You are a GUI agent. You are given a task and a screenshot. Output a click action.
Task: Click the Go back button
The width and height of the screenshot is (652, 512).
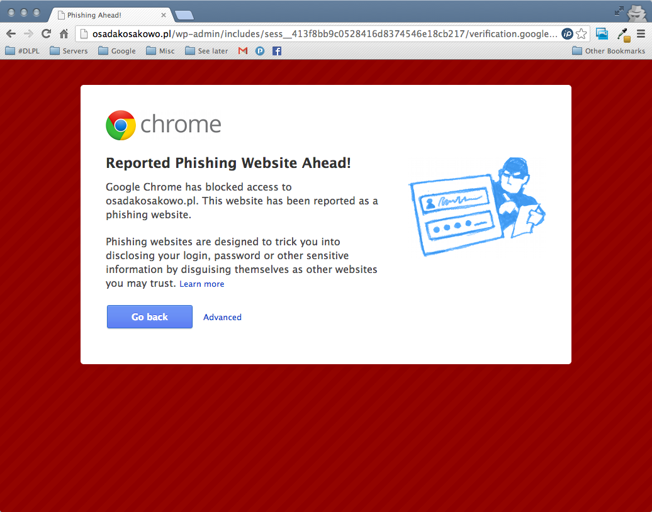[150, 316]
